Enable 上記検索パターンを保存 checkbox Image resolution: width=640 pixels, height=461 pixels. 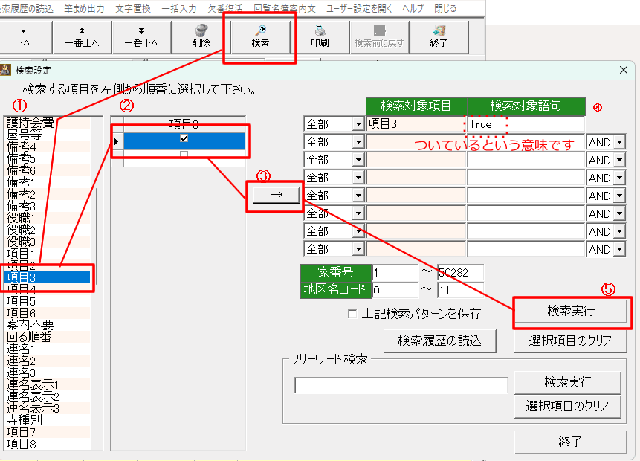tap(352, 314)
